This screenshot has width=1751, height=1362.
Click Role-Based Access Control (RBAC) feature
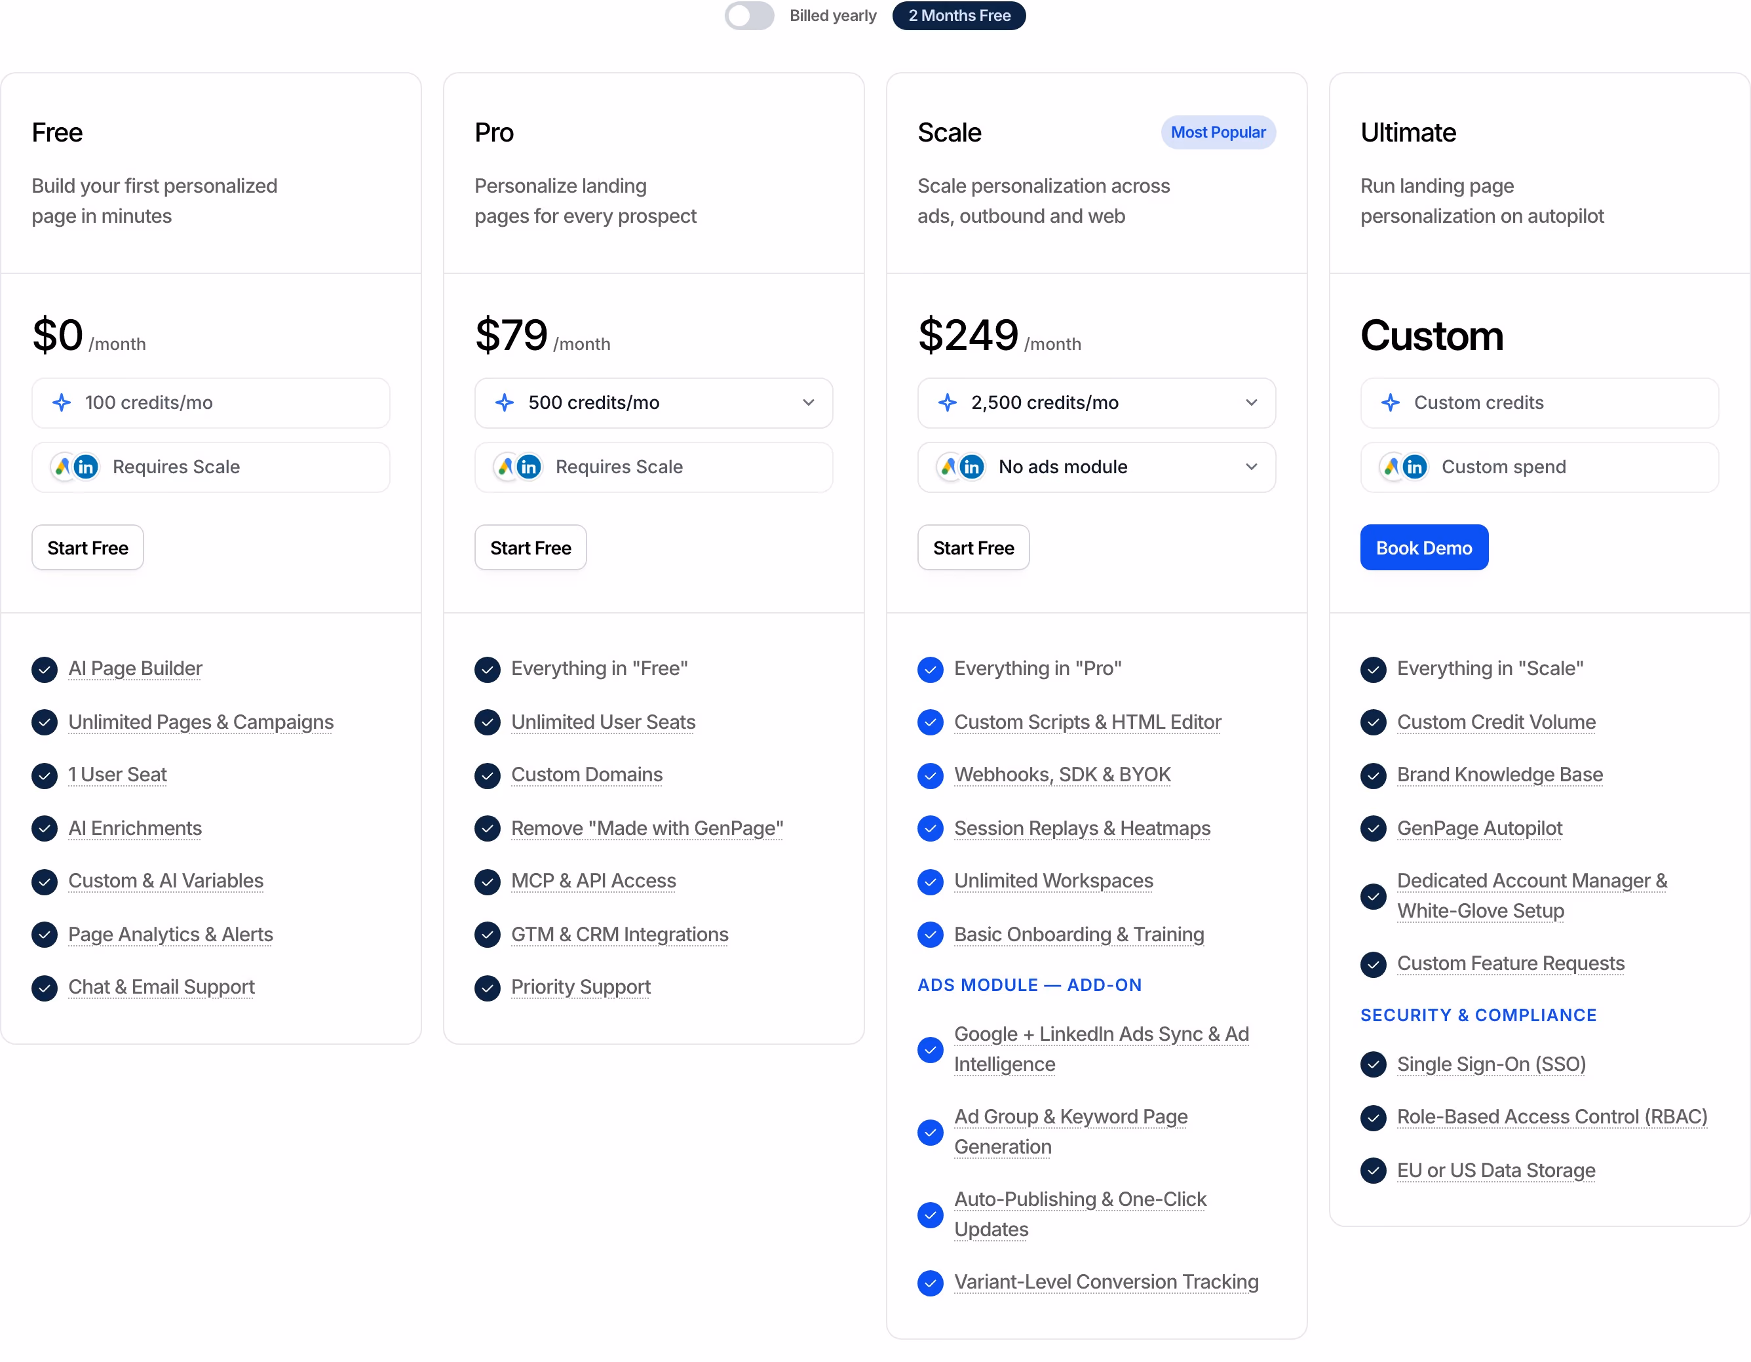1551,1117
